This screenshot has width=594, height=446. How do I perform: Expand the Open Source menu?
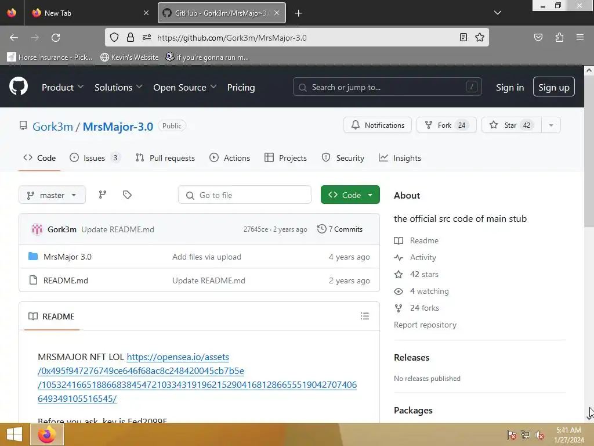tap(185, 87)
